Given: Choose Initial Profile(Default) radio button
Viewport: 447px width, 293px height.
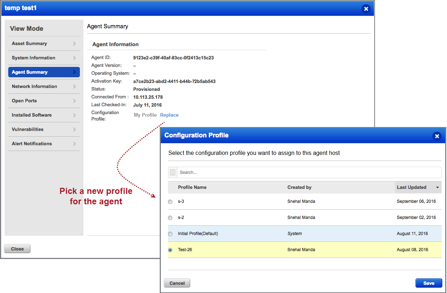Looking at the screenshot, I should (x=170, y=234).
